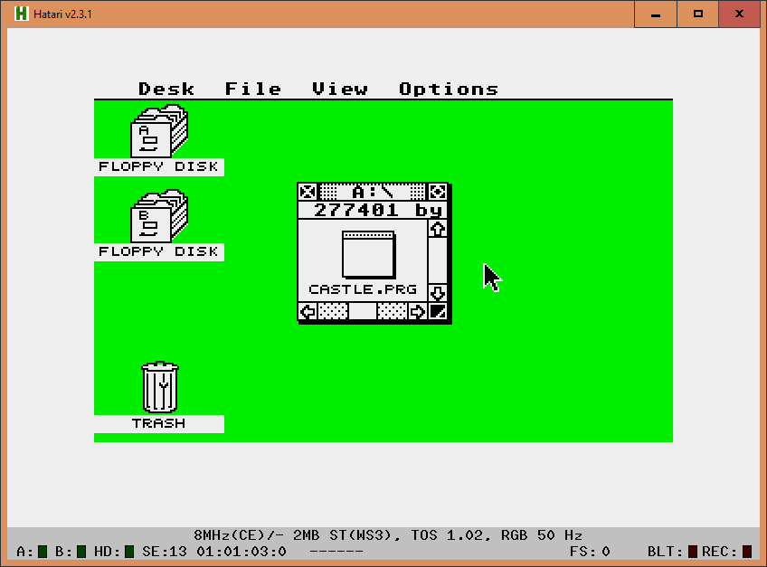Image resolution: width=767 pixels, height=567 pixels.
Task: Select the Trash can icon
Action: pos(160,387)
